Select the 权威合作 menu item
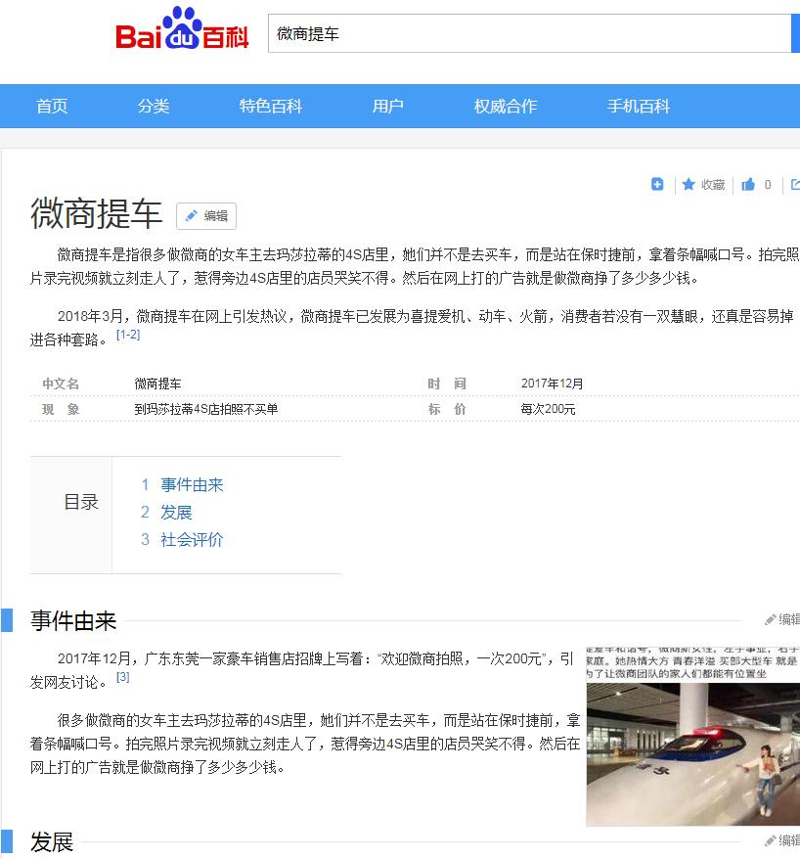This screenshot has width=800, height=859. (x=505, y=106)
